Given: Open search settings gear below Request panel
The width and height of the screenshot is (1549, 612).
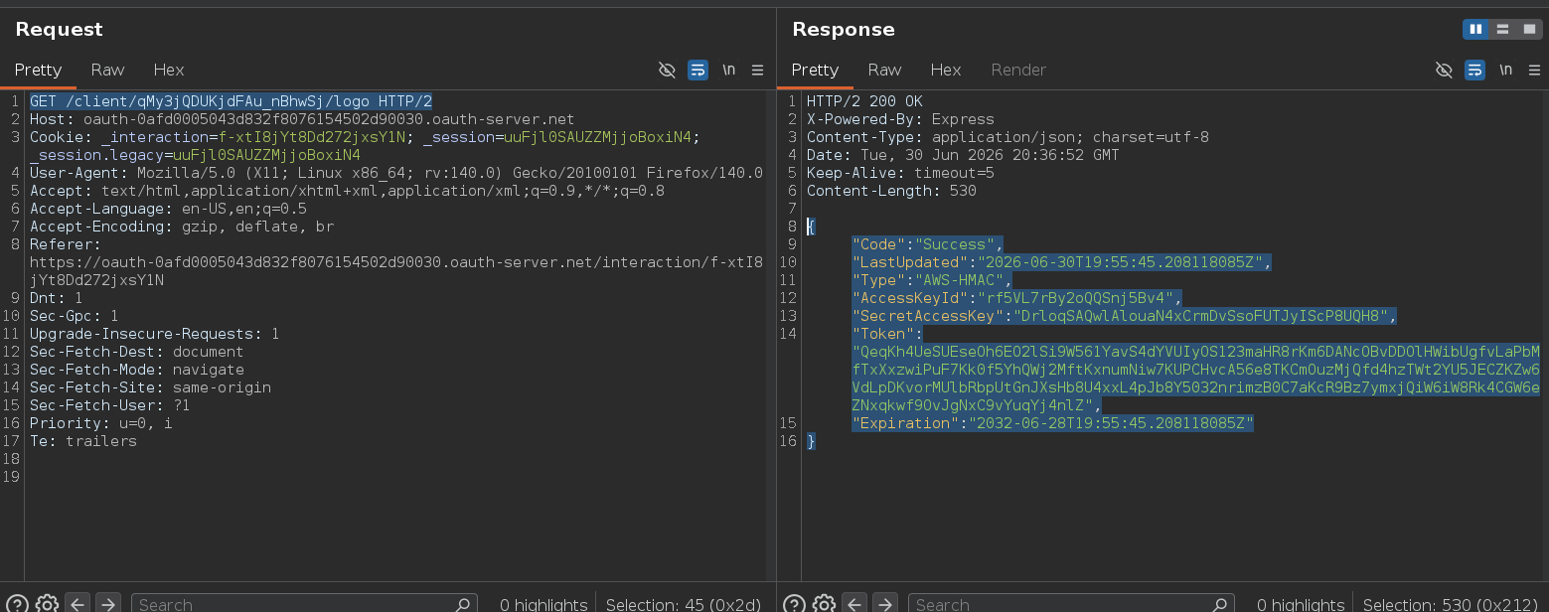Looking at the screenshot, I should 47,603.
